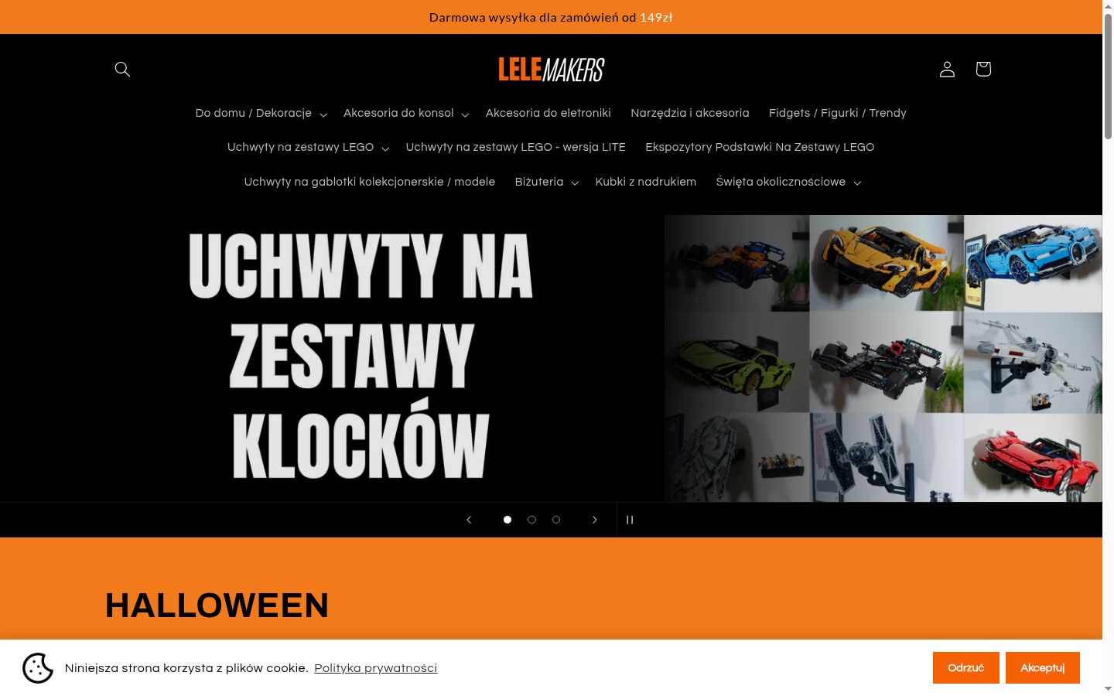Expand Do domu / Dekoracje menu
1114x696 pixels.
[261, 113]
